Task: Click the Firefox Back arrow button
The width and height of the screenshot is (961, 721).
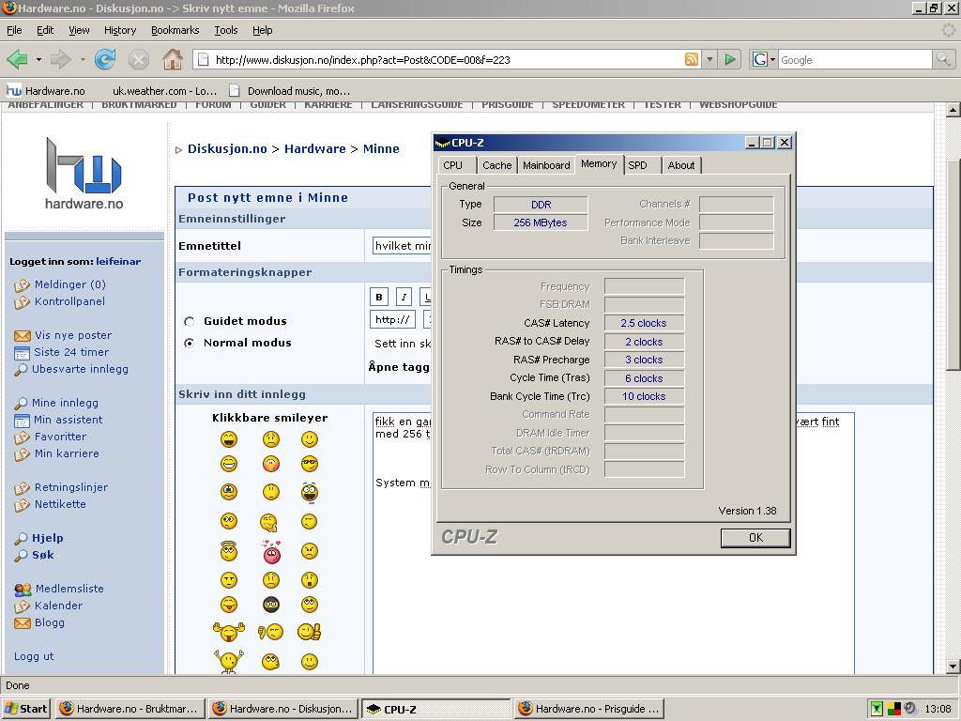Action: click(x=17, y=59)
